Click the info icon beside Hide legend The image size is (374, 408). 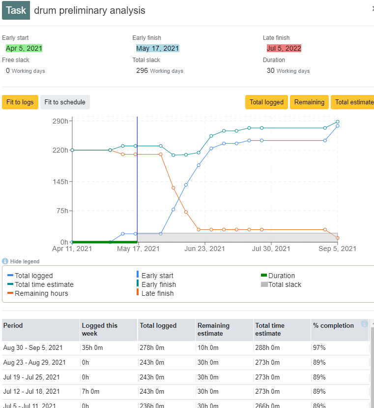[5, 261]
